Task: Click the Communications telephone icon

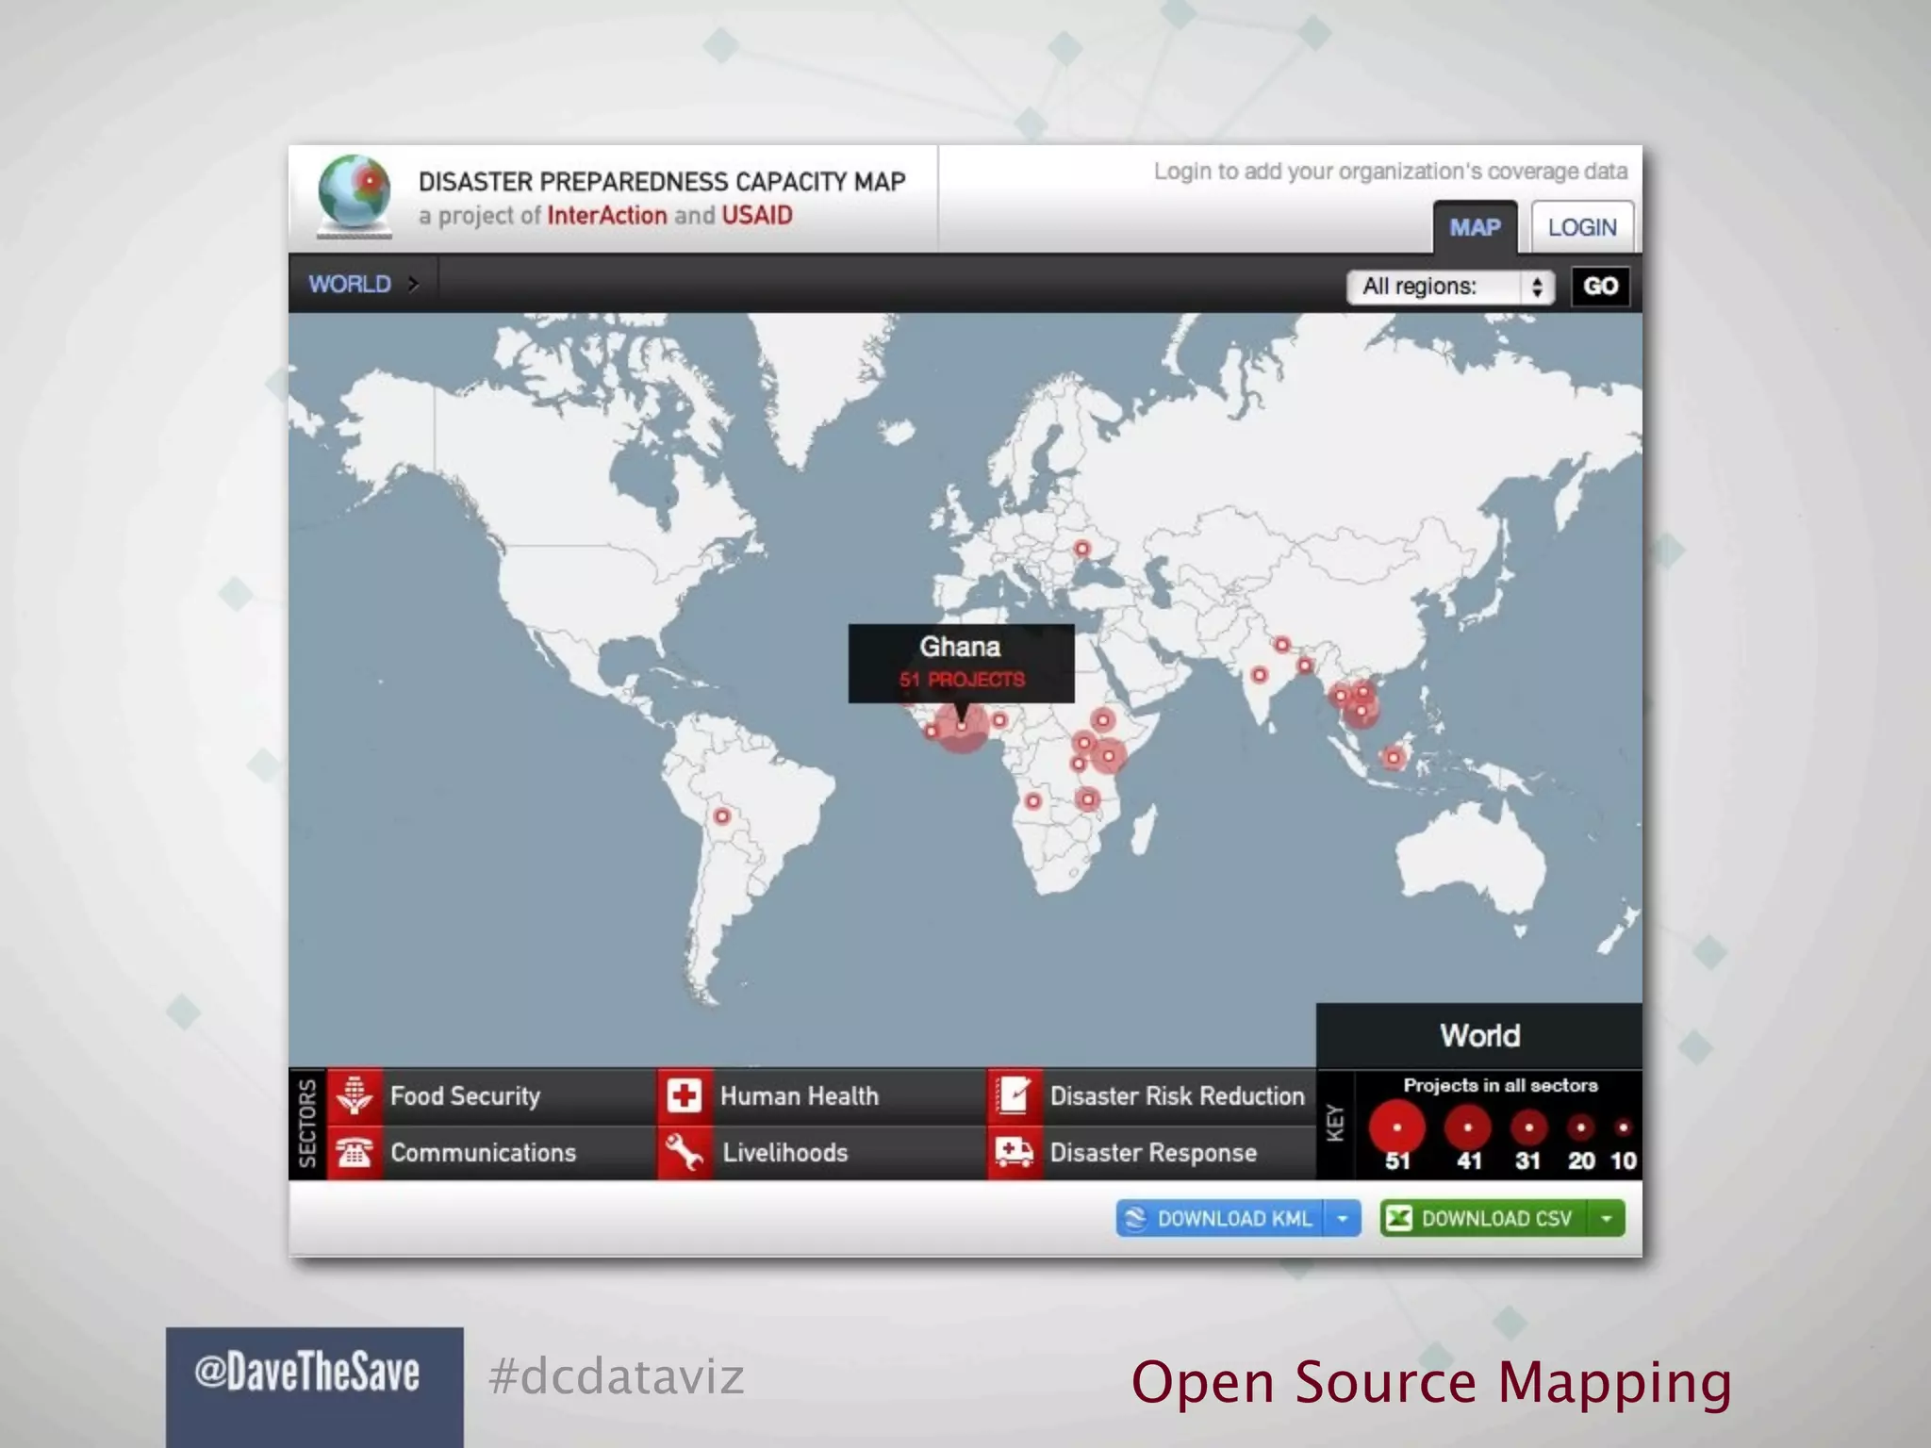Action: pos(355,1152)
